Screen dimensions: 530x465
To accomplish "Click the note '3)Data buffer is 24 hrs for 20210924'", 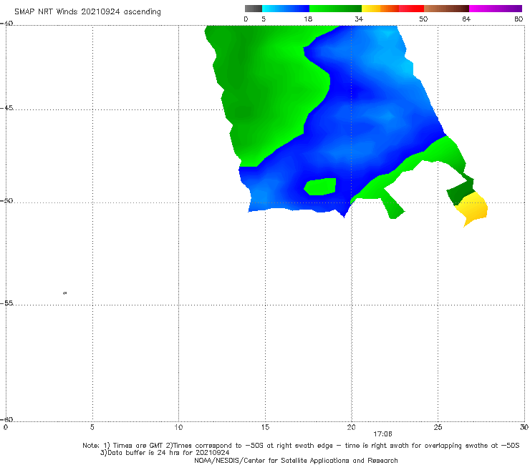I will coord(165,453).
